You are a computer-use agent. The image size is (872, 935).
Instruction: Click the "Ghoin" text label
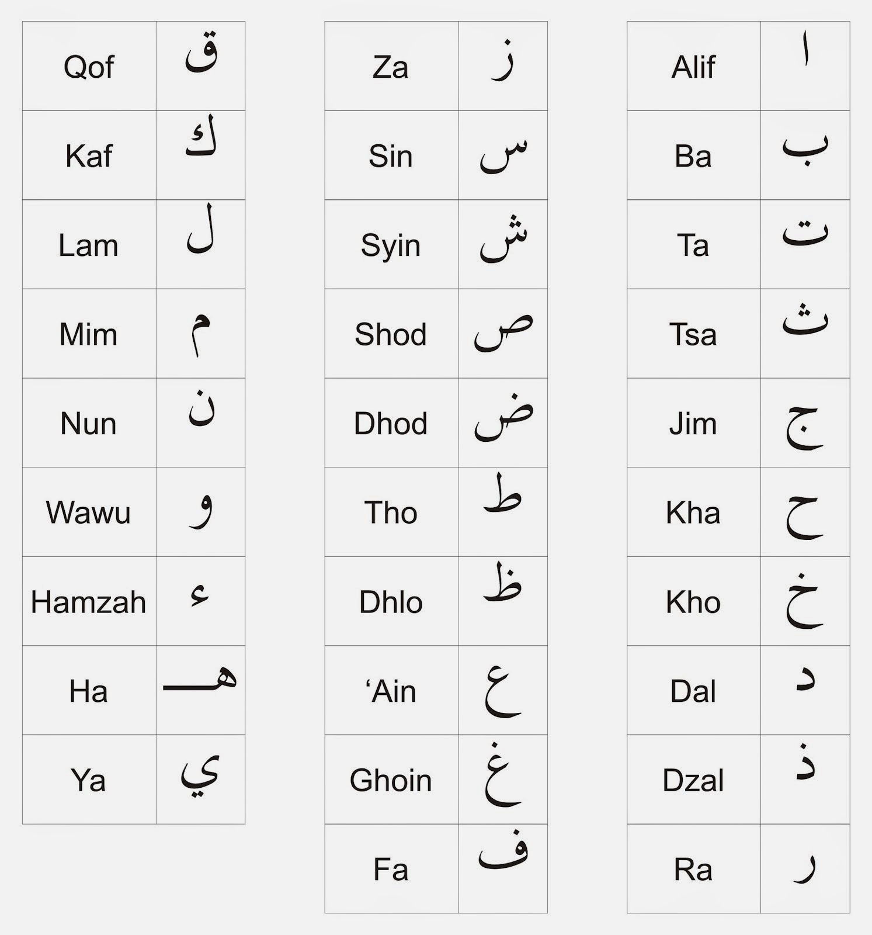391,780
